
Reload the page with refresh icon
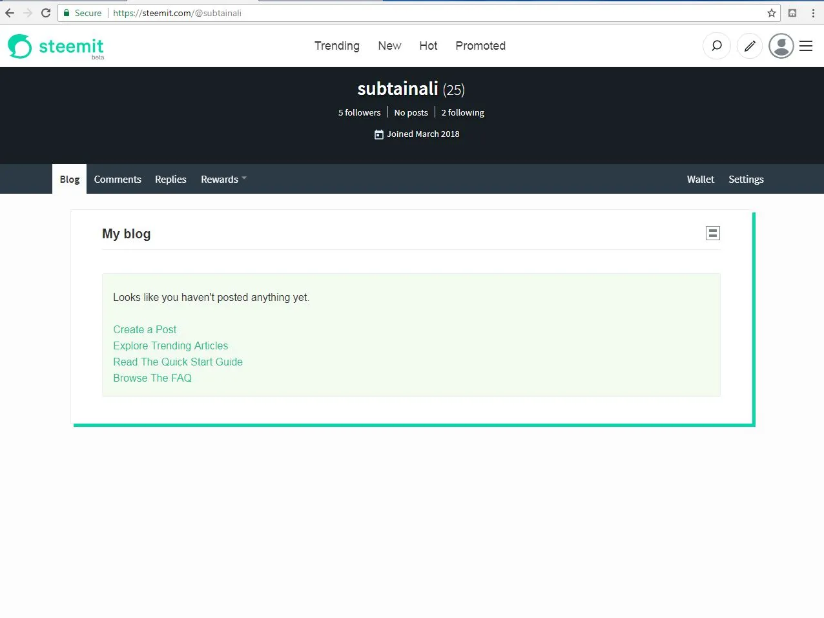coord(46,13)
